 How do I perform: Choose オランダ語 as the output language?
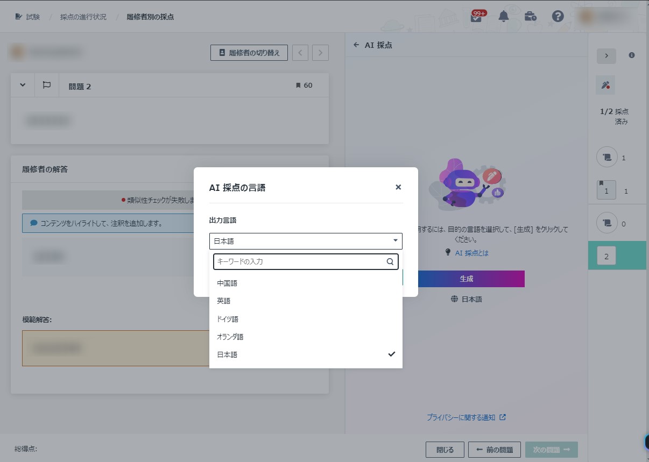(230, 337)
